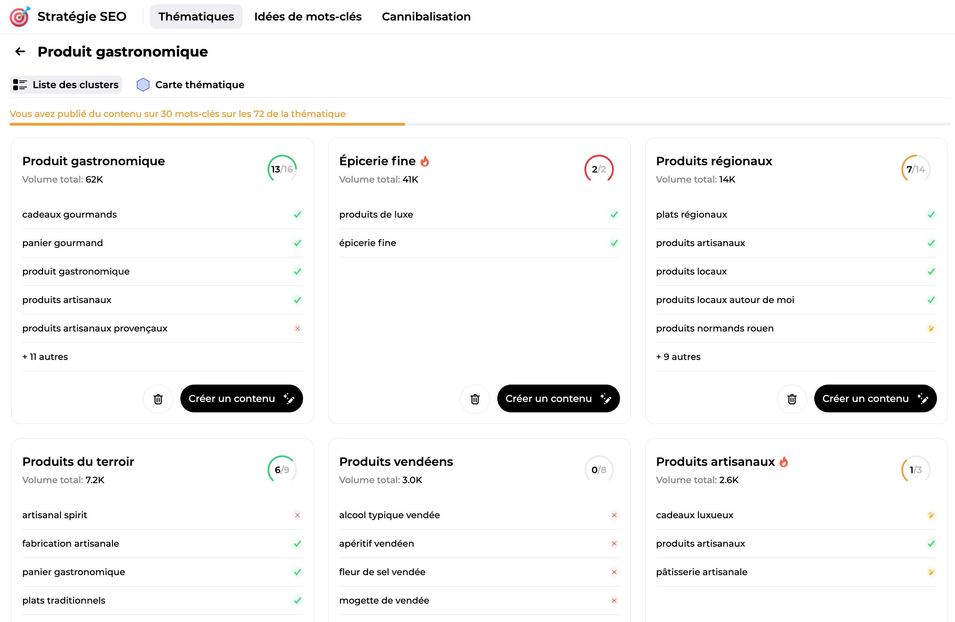Click Volume total: 41K text

378,179
